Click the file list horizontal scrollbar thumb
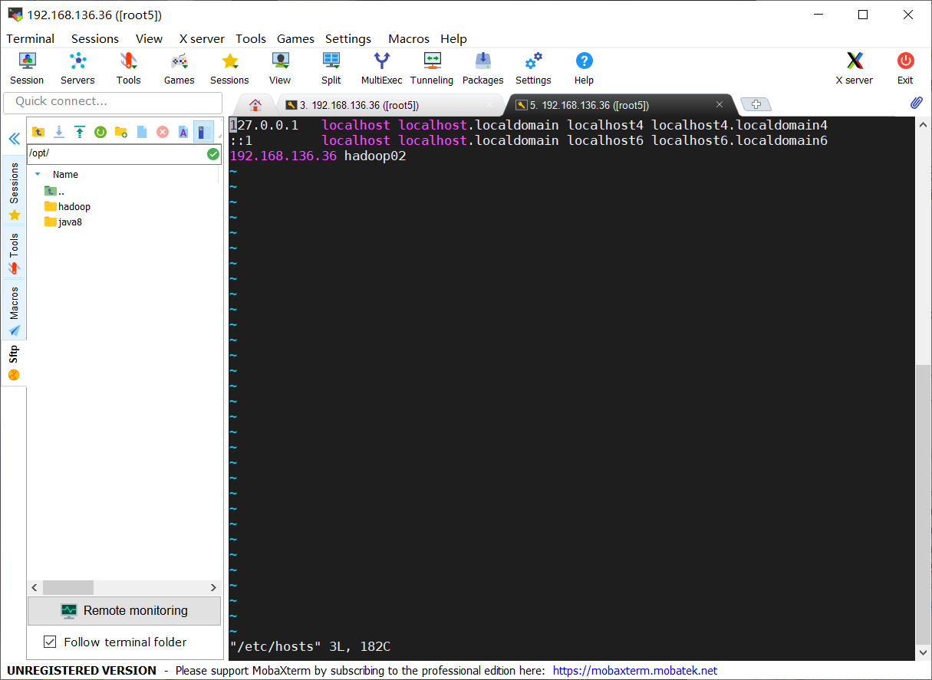Viewport: 932px width, 680px height. pos(68,587)
